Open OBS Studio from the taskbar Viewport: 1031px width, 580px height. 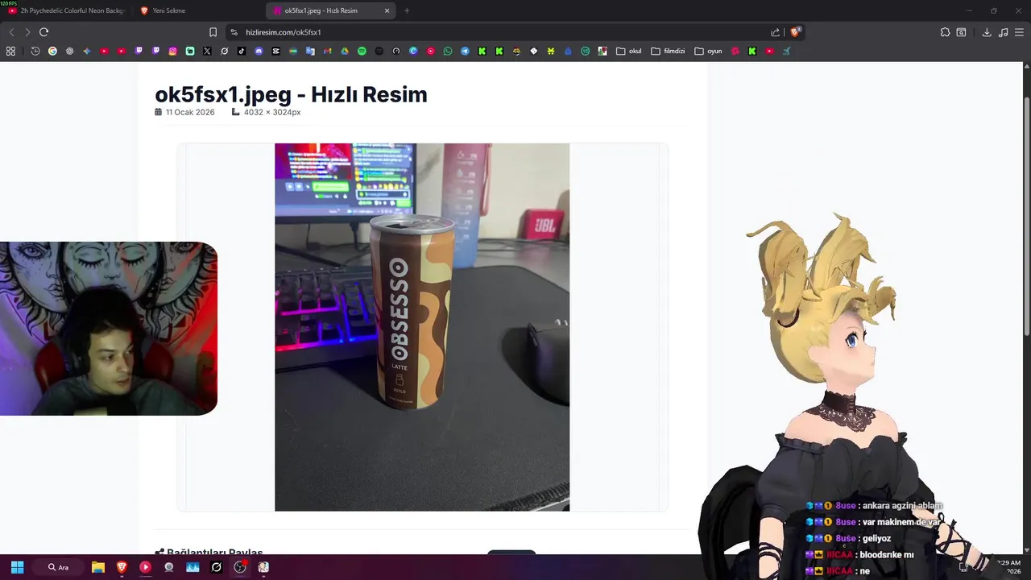coord(240,567)
